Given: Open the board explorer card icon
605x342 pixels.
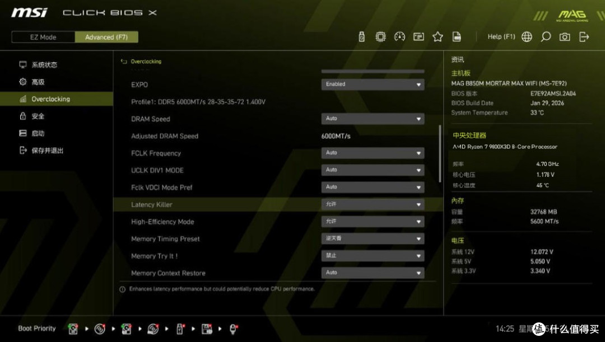Looking at the screenshot, I should pyautogui.click(x=418, y=36).
